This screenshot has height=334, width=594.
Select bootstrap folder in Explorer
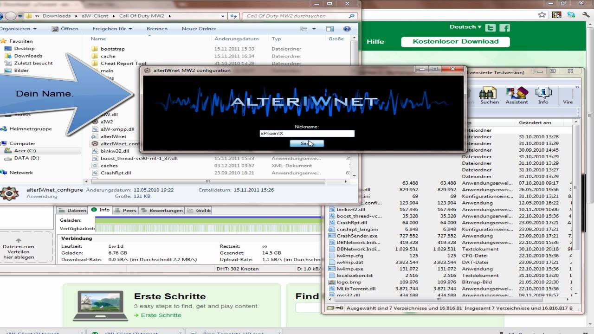click(113, 49)
